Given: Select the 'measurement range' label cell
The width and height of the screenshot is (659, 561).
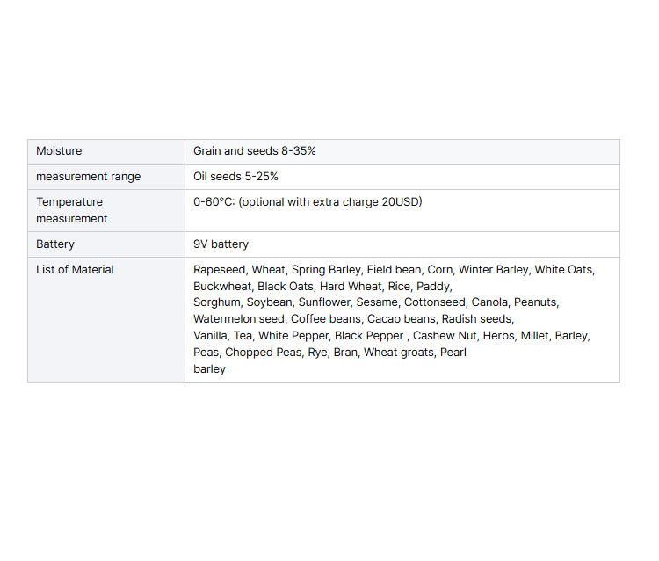Looking at the screenshot, I should tap(106, 177).
